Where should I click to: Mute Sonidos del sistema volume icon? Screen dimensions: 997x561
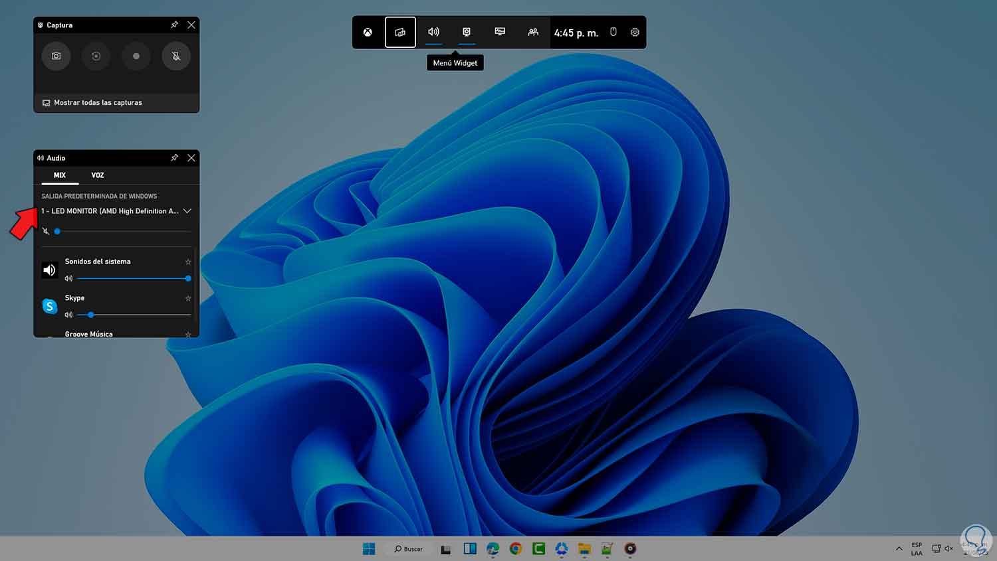click(68, 278)
